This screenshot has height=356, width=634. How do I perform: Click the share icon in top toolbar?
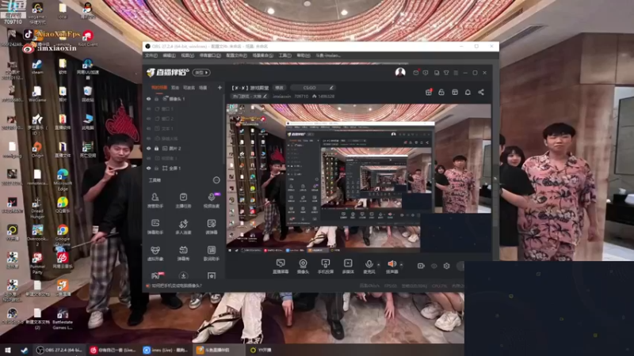481,92
